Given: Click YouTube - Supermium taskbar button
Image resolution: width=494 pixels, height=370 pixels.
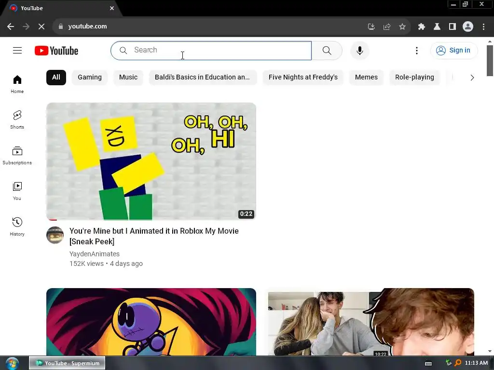Looking at the screenshot, I should click(67, 363).
